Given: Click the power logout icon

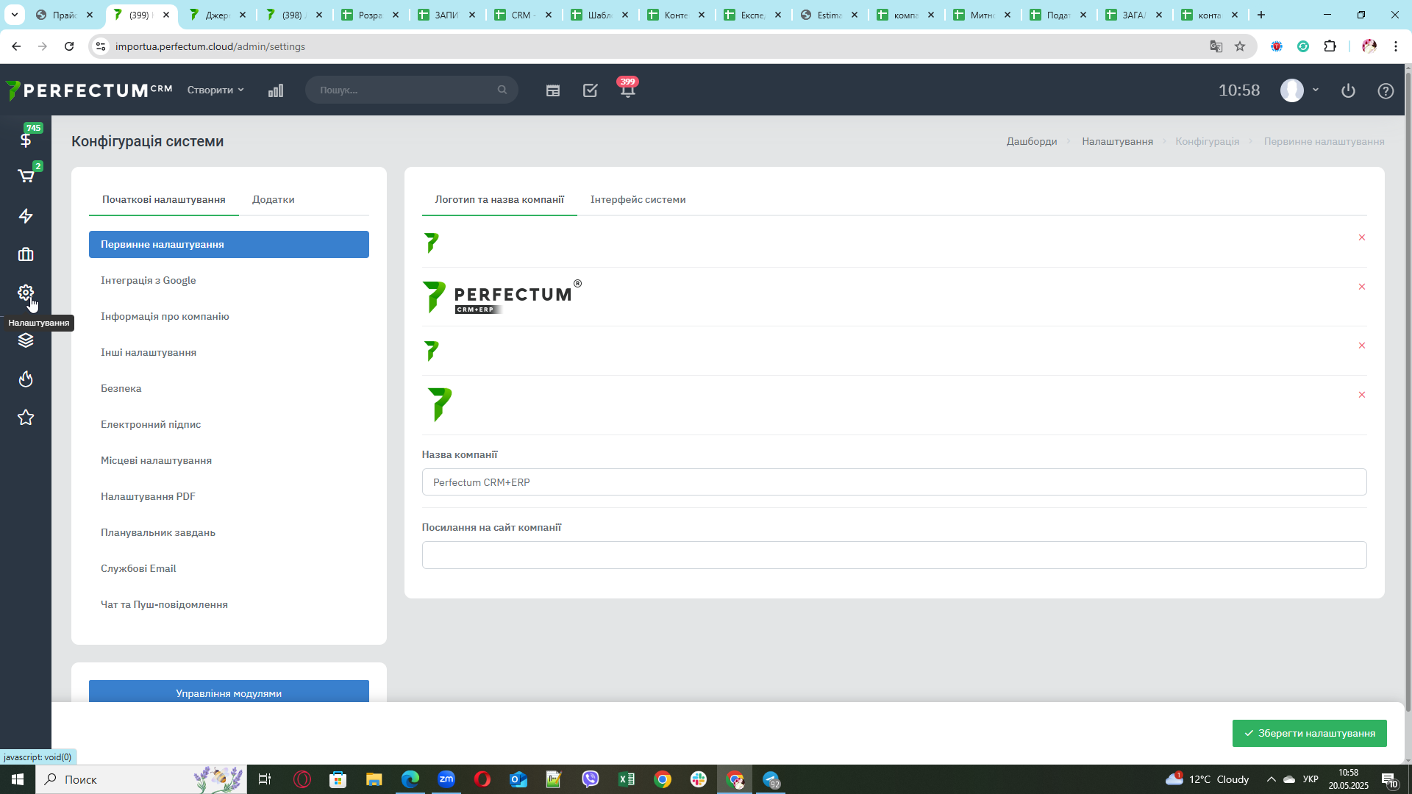Looking at the screenshot, I should click(1348, 90).
